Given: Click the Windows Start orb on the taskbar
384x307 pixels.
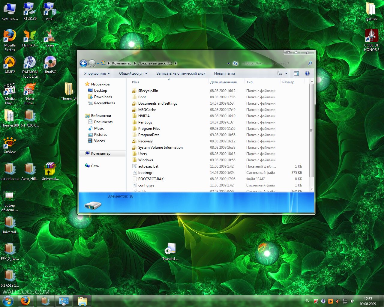Looking at the screenshot, I should pyautogui.click(x=8, y=301).
